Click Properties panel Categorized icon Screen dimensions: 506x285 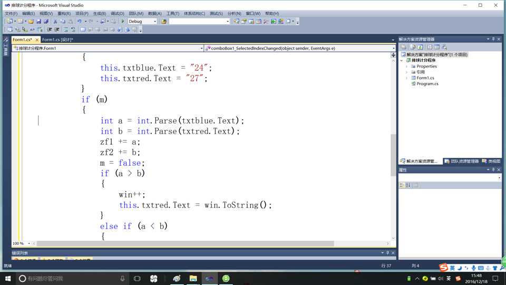pos(402,185)
